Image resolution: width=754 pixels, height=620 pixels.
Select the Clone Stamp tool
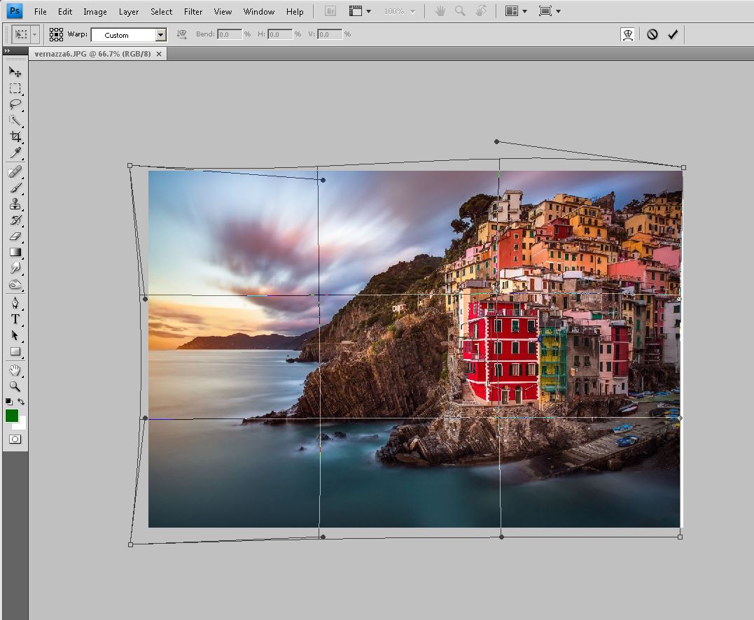(x=15, y=204)
